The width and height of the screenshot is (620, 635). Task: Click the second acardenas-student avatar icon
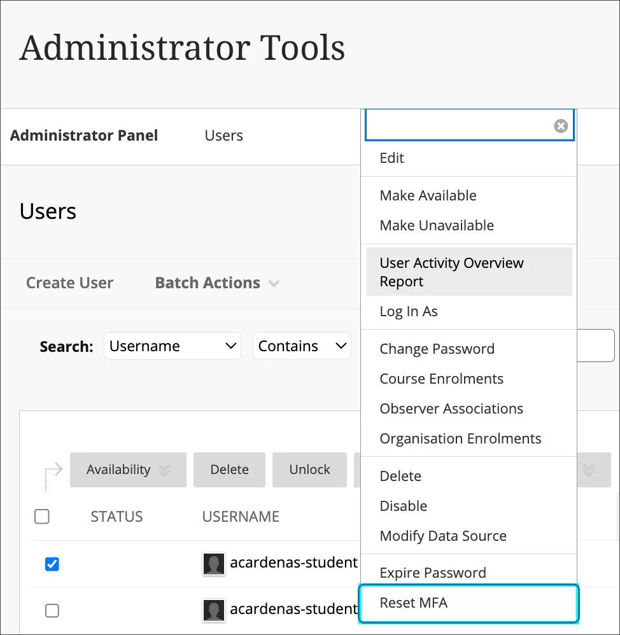(x=214, y=610)
